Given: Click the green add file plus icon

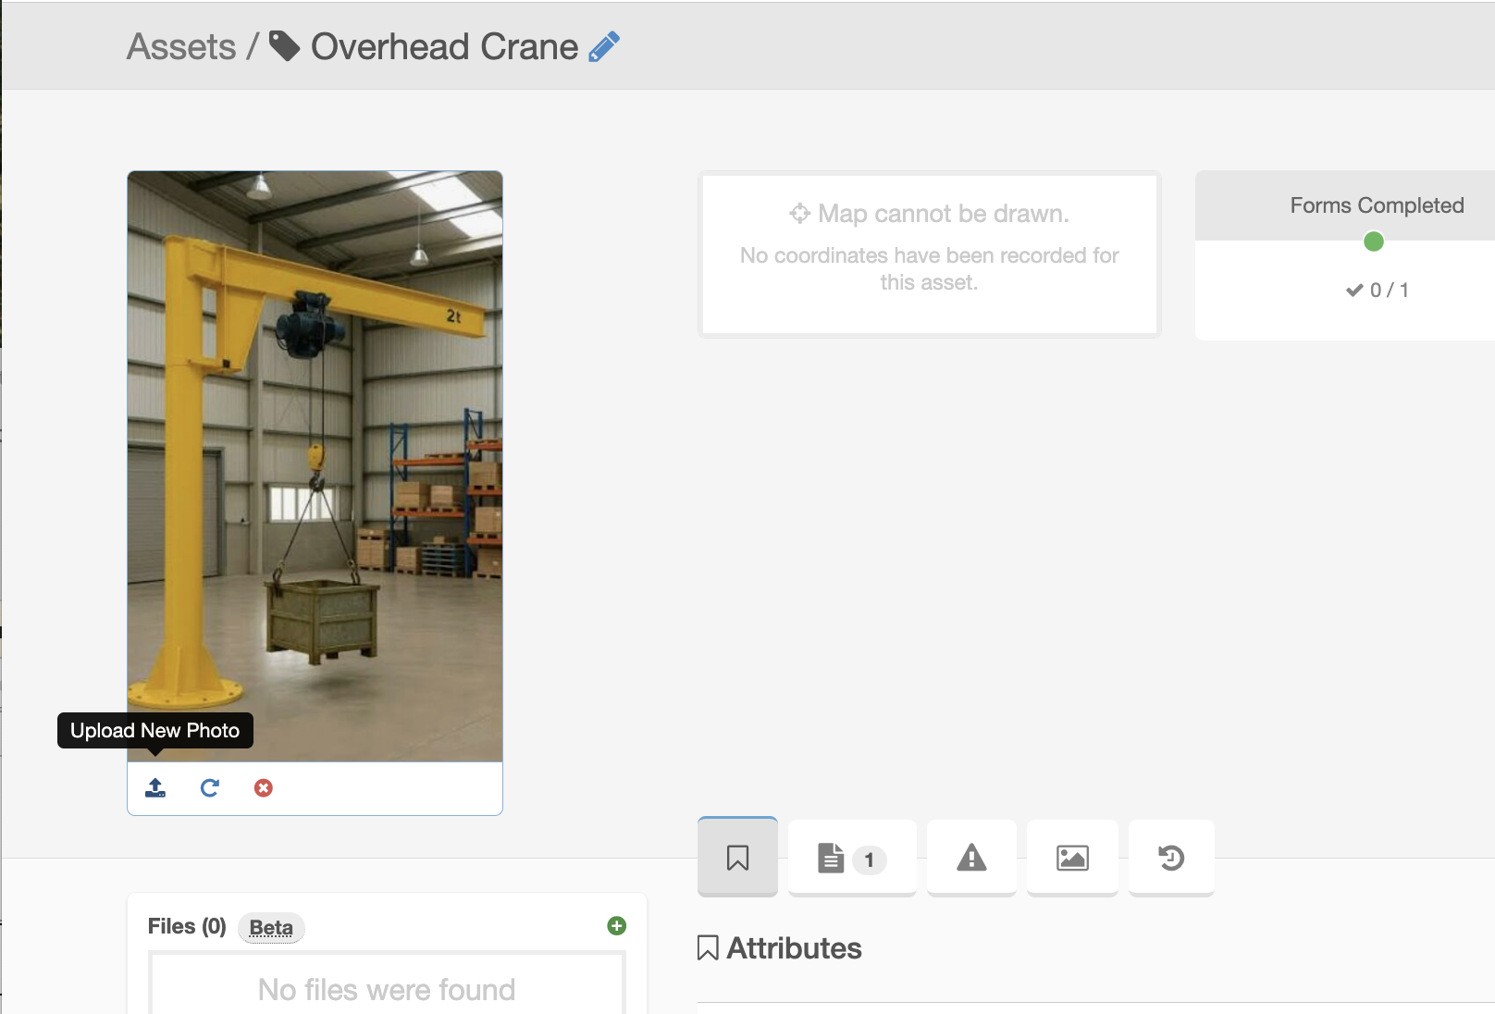Looking at the screenshot, I should (617, 926).
